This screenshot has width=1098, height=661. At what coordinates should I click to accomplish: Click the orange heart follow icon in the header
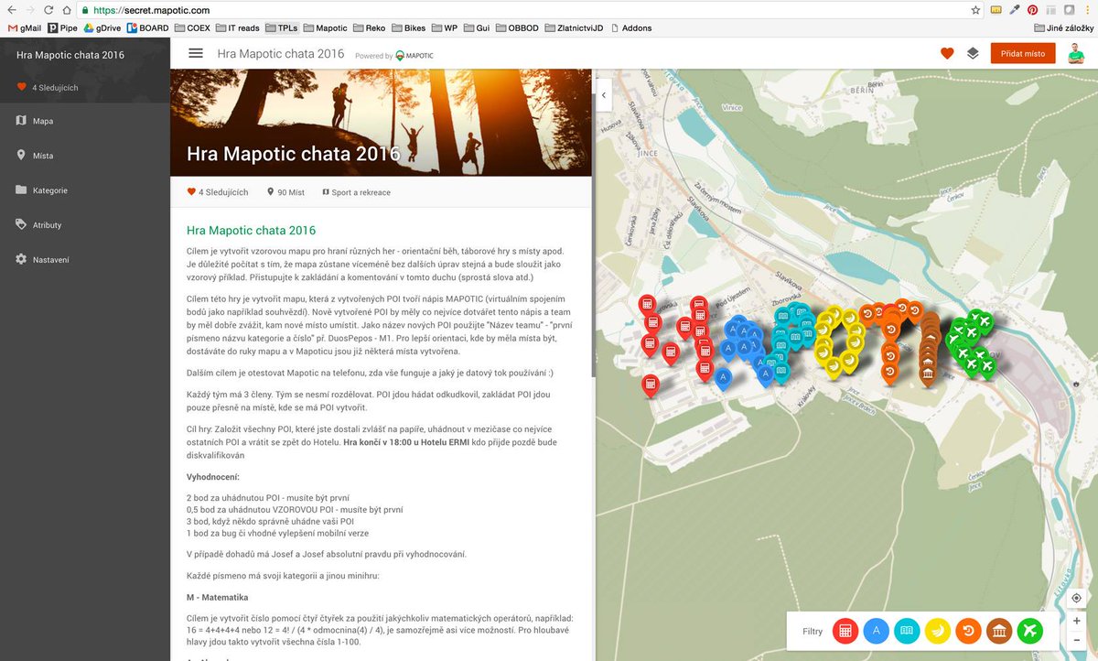coord(947,54)
